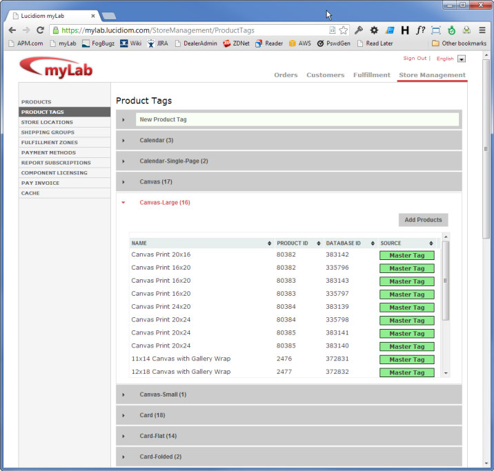The image size is (494, 471).
Task: Open the Reader bookmark
Action: pos(269,43)
